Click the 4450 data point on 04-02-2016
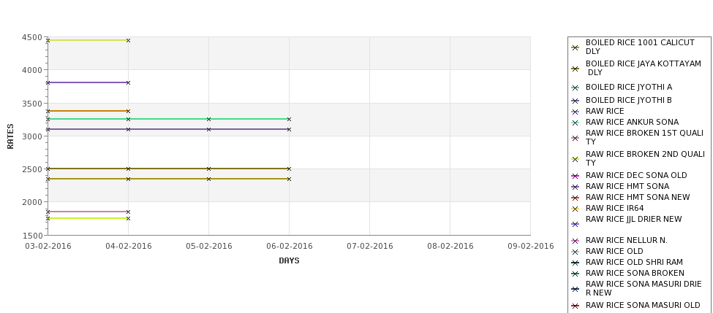 pos(128,40)
